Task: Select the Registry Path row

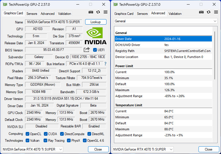Action: point(163,51)
